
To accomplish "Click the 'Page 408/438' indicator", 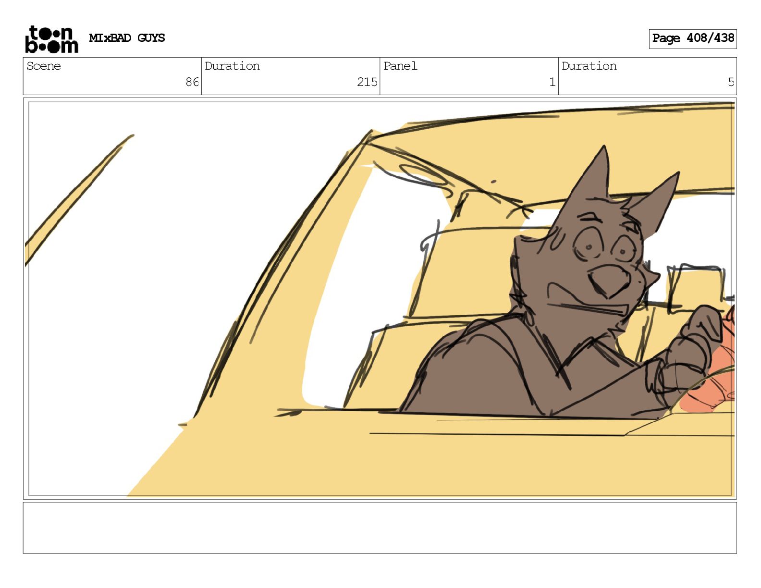I will coord(692,38).
